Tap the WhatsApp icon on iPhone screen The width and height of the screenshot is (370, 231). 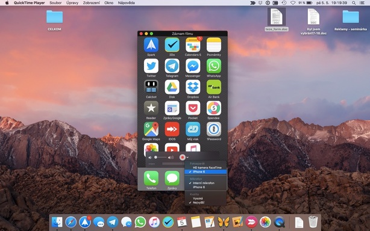(x=214, y=66)
